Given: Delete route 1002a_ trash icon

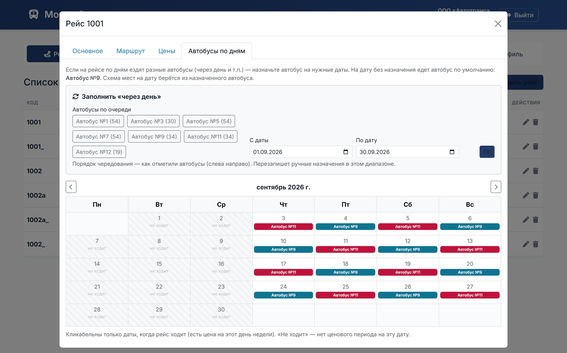Looking at the screenshot, I should pyautogui.click(x=535, y=220).
